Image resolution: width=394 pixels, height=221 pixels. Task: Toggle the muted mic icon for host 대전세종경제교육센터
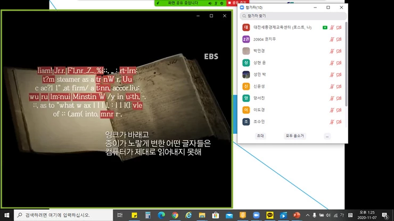[332, 27]
